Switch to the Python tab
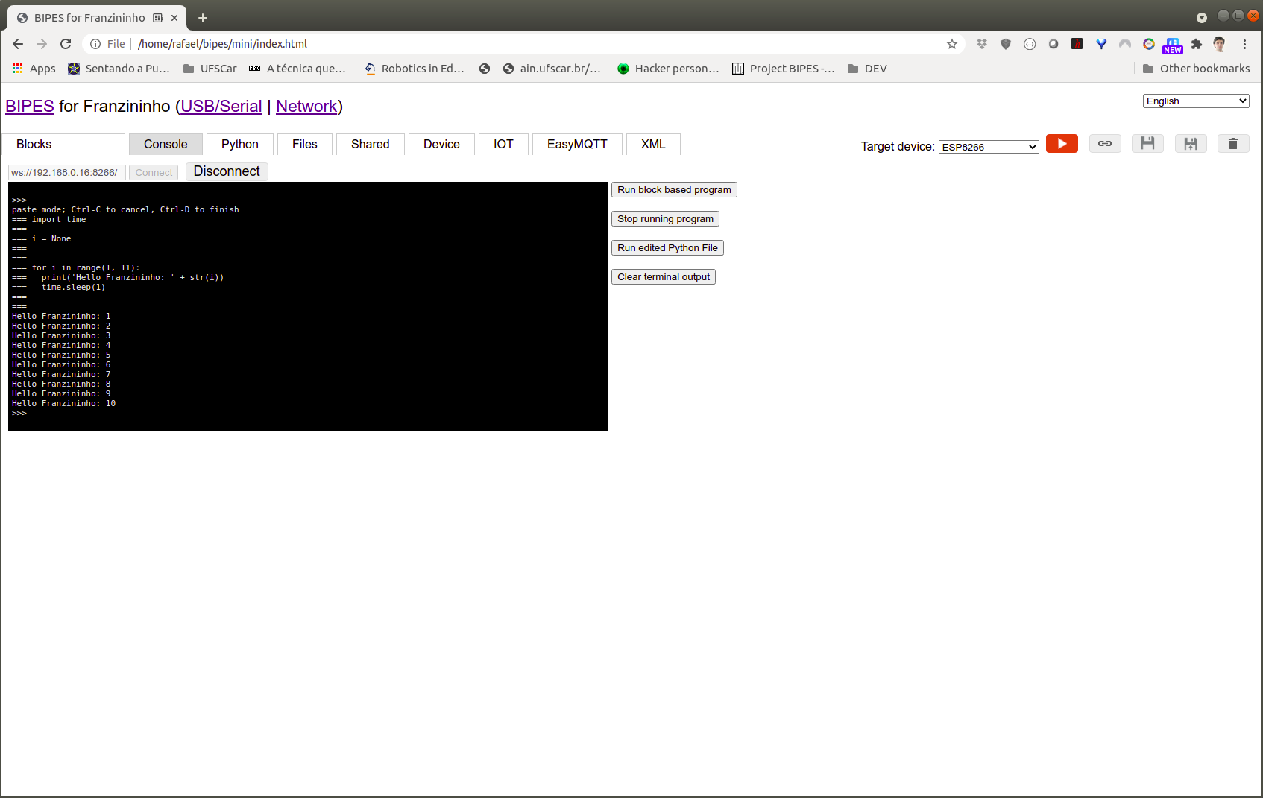 240,144
